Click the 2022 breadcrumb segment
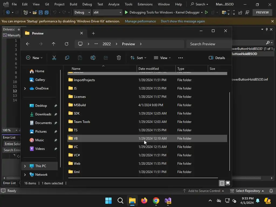 pyautogui.click(x=107, y=44)
